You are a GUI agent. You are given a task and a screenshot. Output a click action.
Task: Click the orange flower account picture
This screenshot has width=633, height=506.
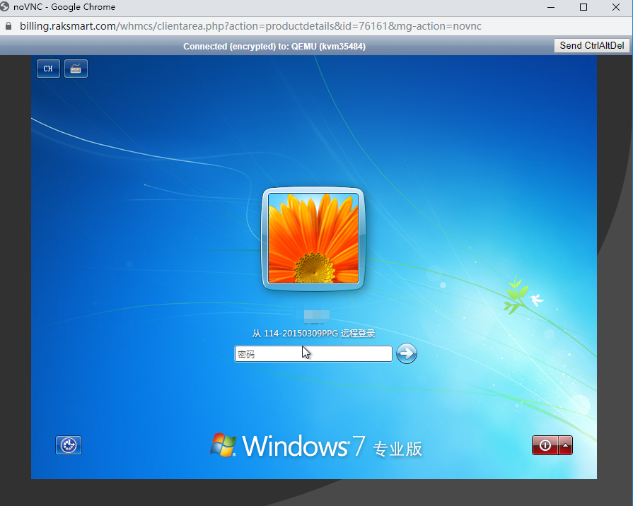(x=313, y=238)
